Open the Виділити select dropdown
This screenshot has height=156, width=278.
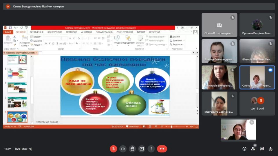(x=177, y=44)
